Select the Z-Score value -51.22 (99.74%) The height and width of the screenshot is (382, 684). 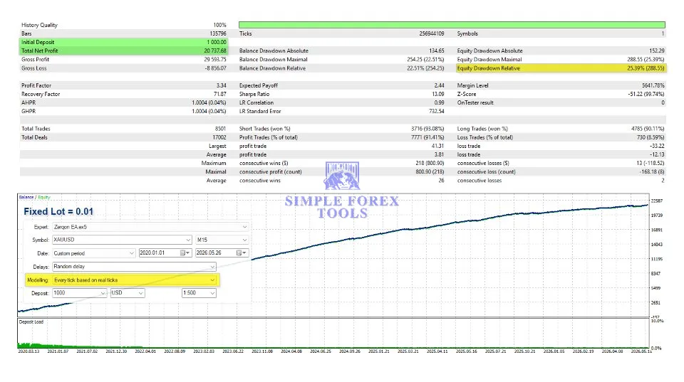(646, 94)
